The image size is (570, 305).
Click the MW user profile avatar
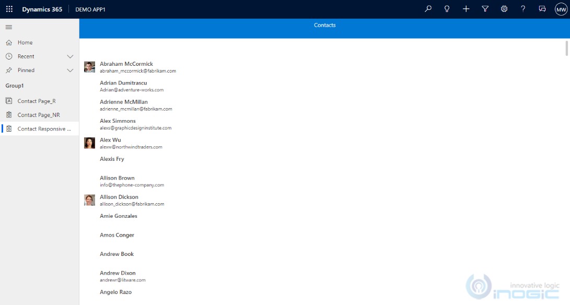pyautogui.click(x=561, y=9)
